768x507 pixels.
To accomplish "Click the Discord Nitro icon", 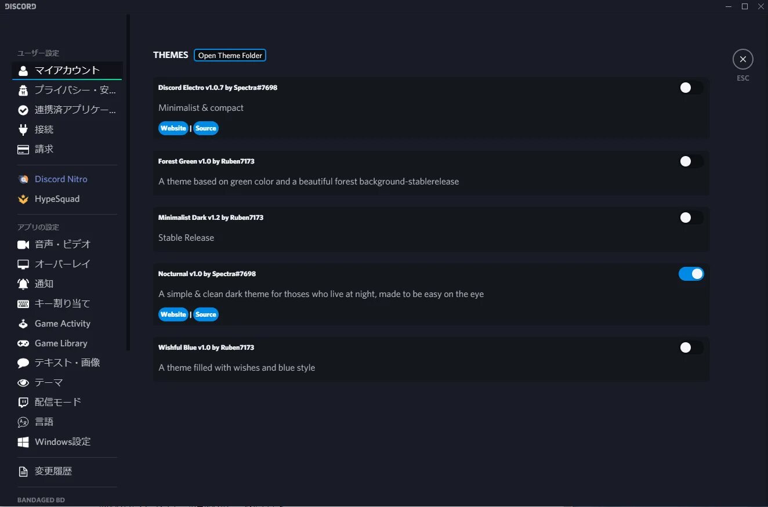I will (23, 179).
